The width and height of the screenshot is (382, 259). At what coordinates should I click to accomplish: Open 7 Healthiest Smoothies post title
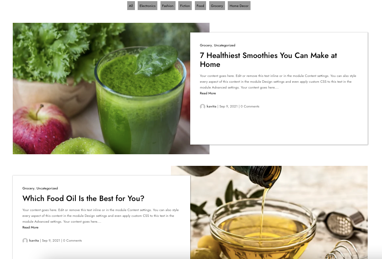pos(268,60)
